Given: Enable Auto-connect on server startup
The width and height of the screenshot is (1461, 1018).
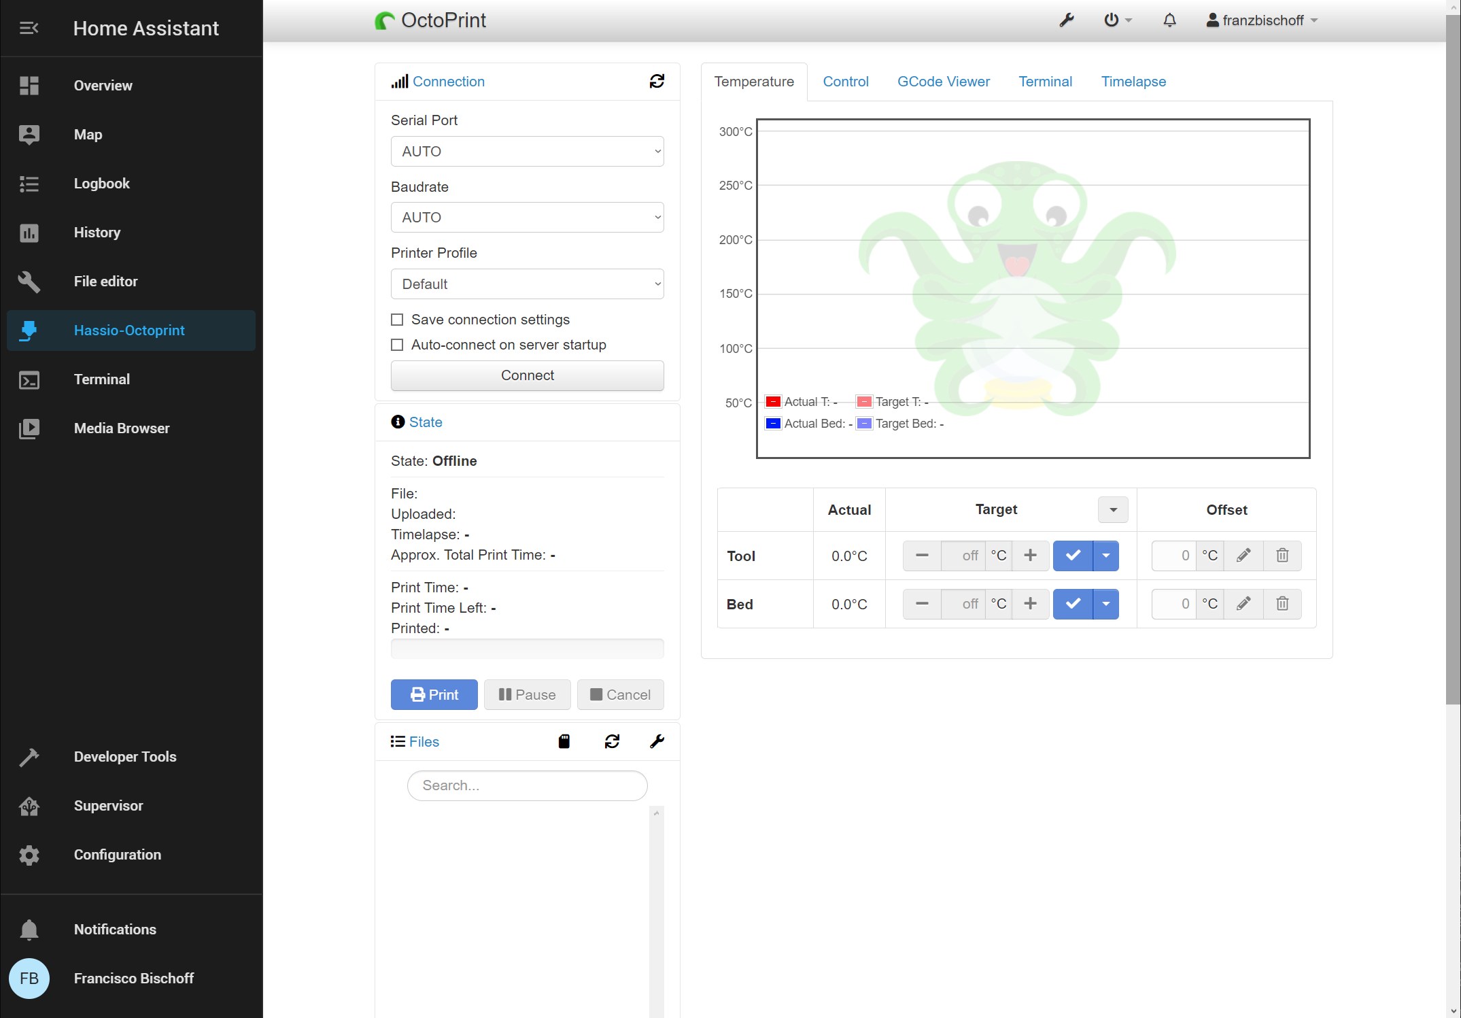Looking at the screenshot, I should click(397, 345).
